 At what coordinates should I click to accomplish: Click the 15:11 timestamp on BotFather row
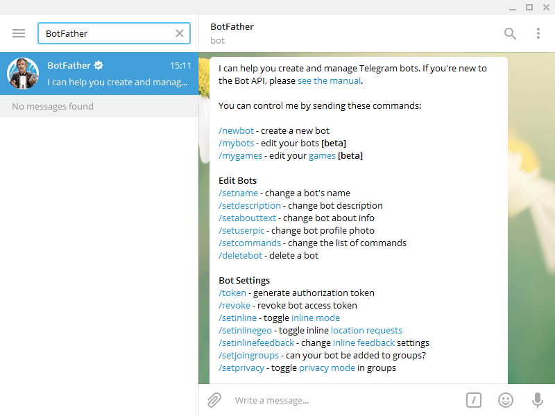180,65
